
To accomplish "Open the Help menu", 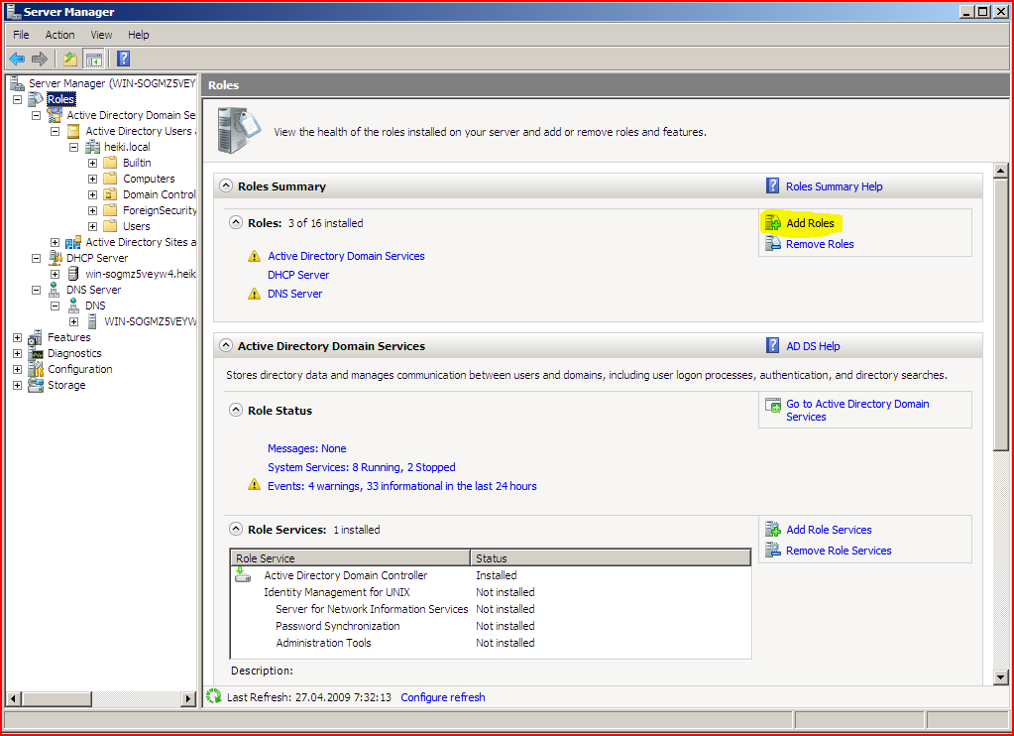I will point(139,35).
